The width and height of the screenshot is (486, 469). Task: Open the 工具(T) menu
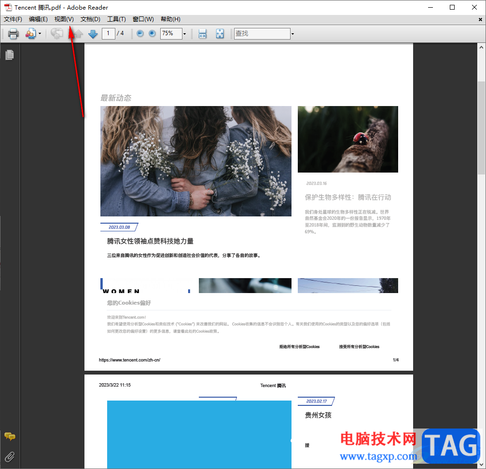tap(116, 19)
